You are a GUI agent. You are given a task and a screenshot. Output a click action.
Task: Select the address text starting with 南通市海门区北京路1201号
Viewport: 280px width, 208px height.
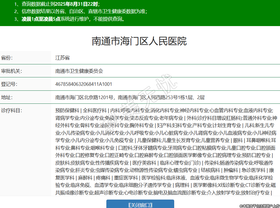pos(130,97)
